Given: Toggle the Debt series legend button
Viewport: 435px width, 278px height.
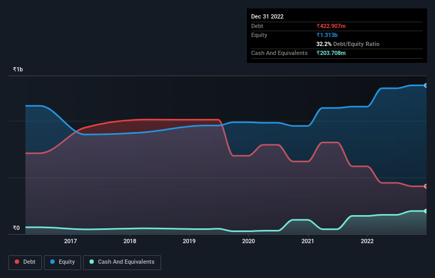Looking at the screenshot, I should pos(25,262).
